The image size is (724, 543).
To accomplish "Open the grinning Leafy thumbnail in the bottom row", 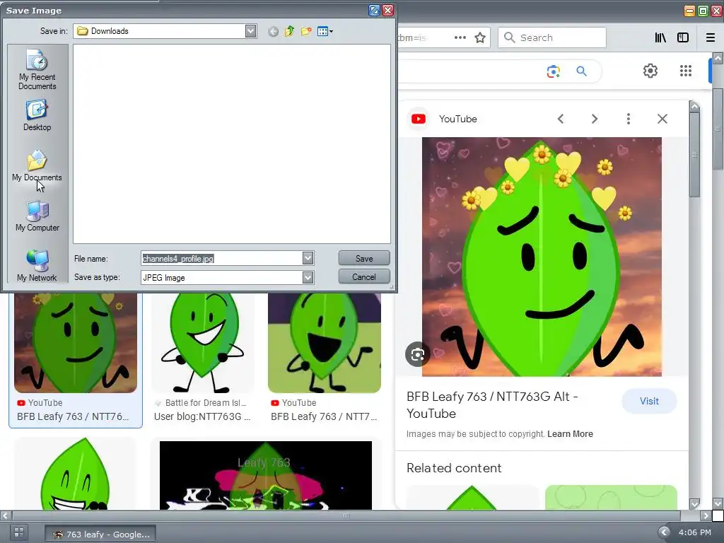I will tap(75, 474).
